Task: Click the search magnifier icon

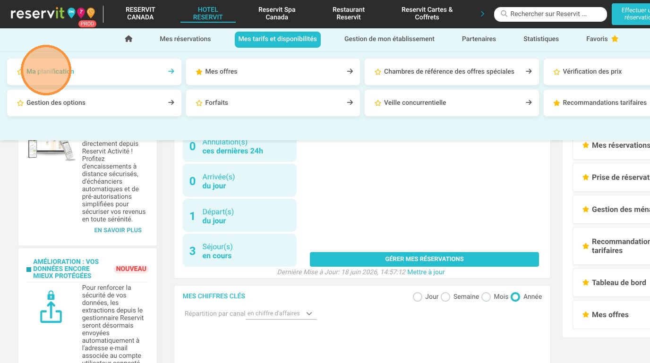Action: [504, 14]
